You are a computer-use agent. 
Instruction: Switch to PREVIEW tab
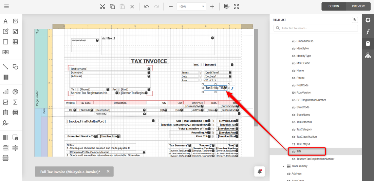click(358, 6)
